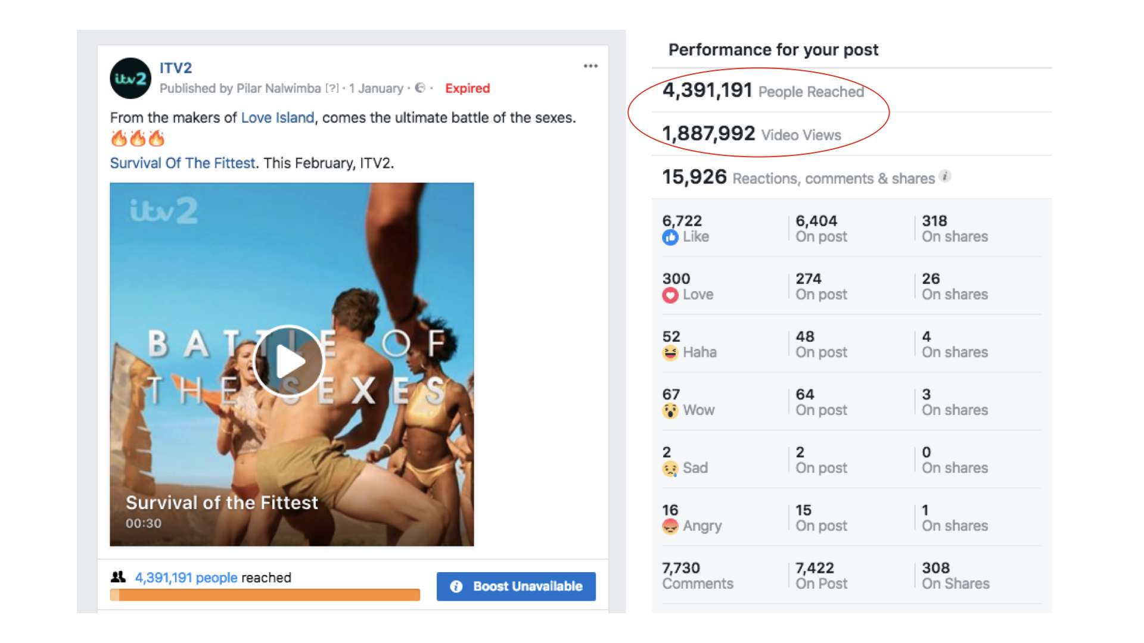The height and width of the screenshot is (643, 1144).
Task: Play the Survival of the Fittest video
Action: pos(288,361)
